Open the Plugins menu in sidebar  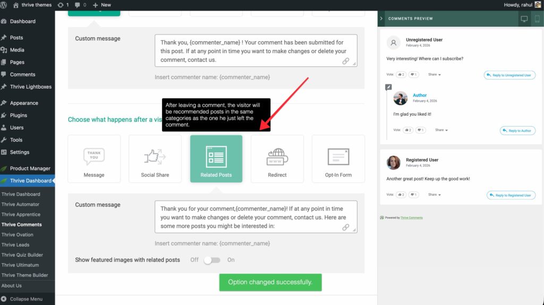point(19,115)
